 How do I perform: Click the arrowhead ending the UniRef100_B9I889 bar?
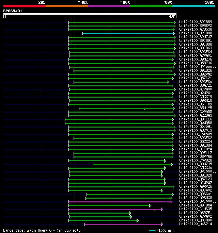[175, 22]
